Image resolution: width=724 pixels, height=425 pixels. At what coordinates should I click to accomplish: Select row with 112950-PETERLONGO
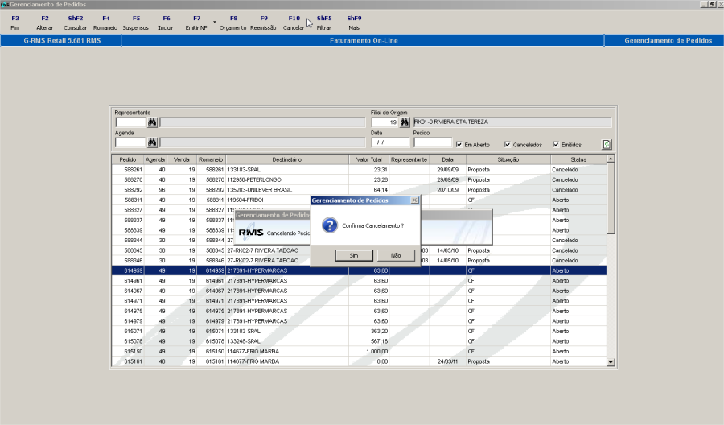[x=359, y=180]
